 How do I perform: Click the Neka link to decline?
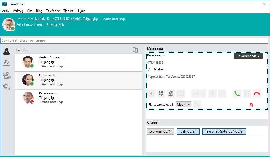tap(62, 25)
